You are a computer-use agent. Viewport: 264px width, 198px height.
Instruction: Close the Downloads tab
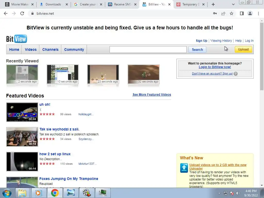[x=67, y=4]
